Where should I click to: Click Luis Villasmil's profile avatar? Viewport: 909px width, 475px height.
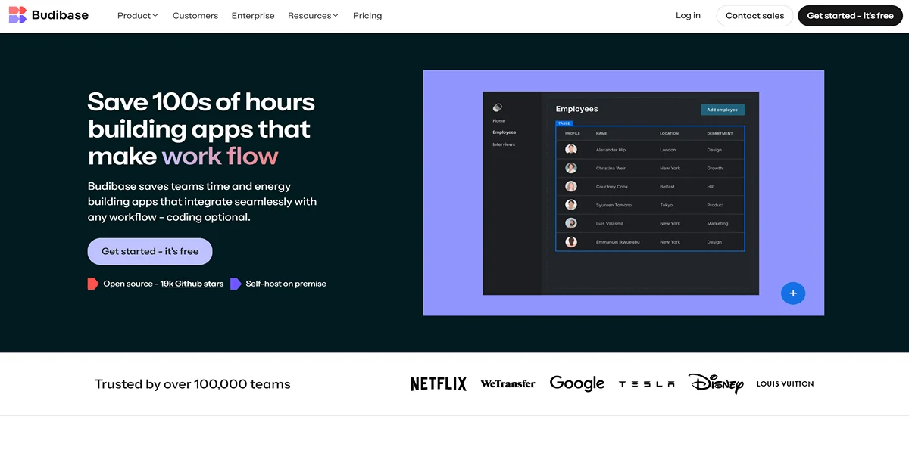571,223
